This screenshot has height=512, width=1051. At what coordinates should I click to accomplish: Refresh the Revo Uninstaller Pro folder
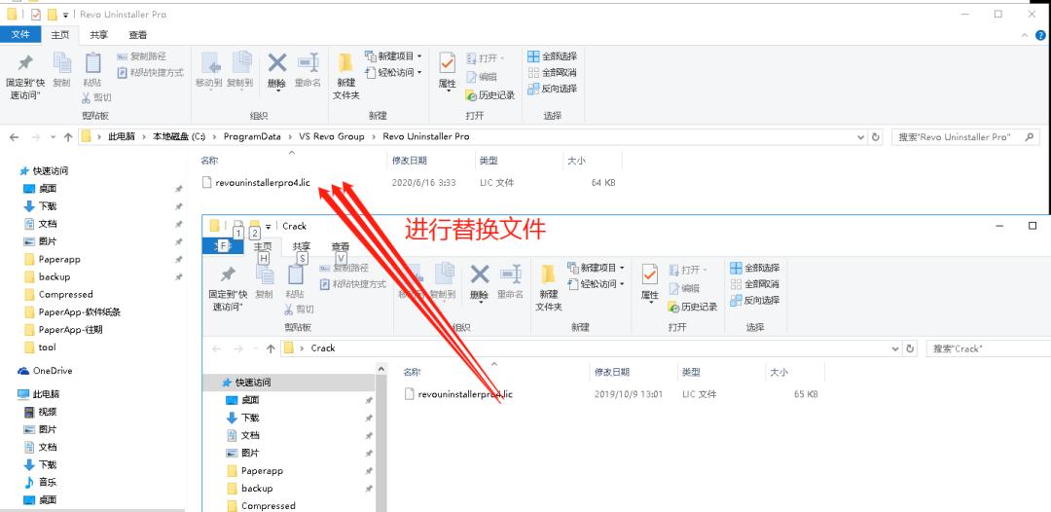[x=876, y=136]
